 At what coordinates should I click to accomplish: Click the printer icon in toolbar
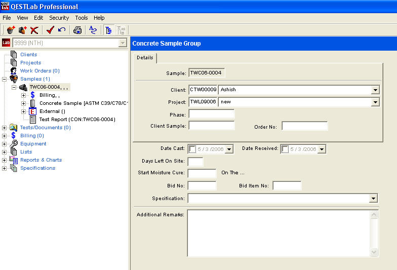point(77,30)
